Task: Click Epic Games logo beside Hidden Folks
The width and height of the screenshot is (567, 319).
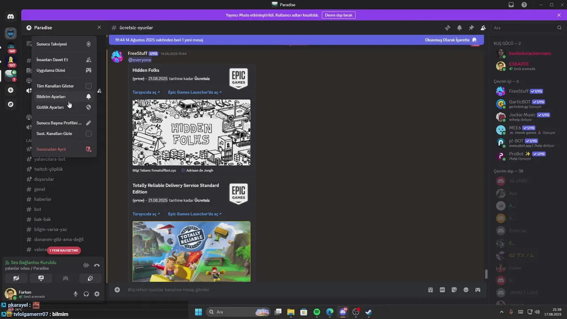Action: point(238,78)
